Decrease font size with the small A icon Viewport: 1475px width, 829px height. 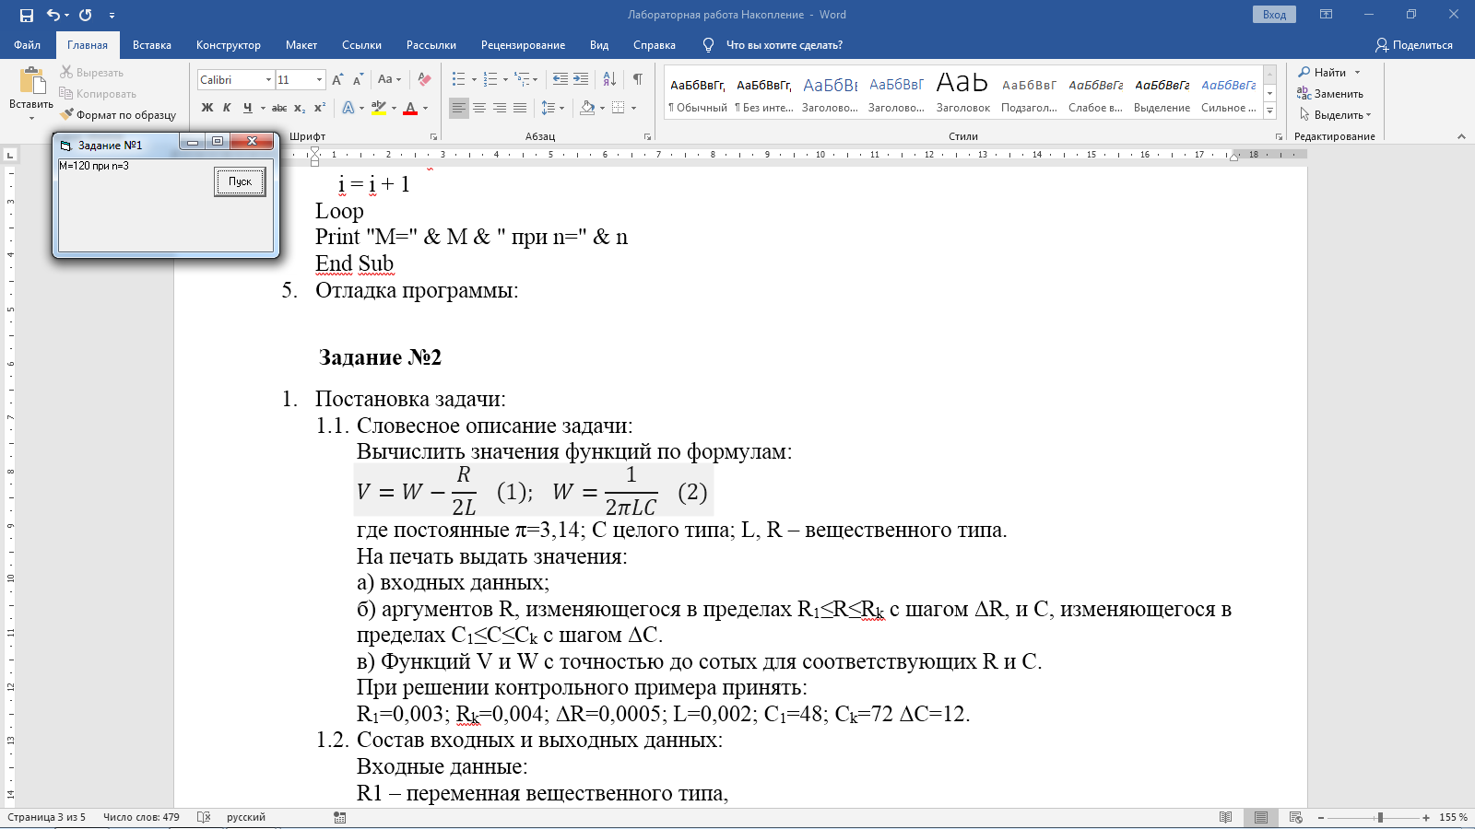(358, 79)
